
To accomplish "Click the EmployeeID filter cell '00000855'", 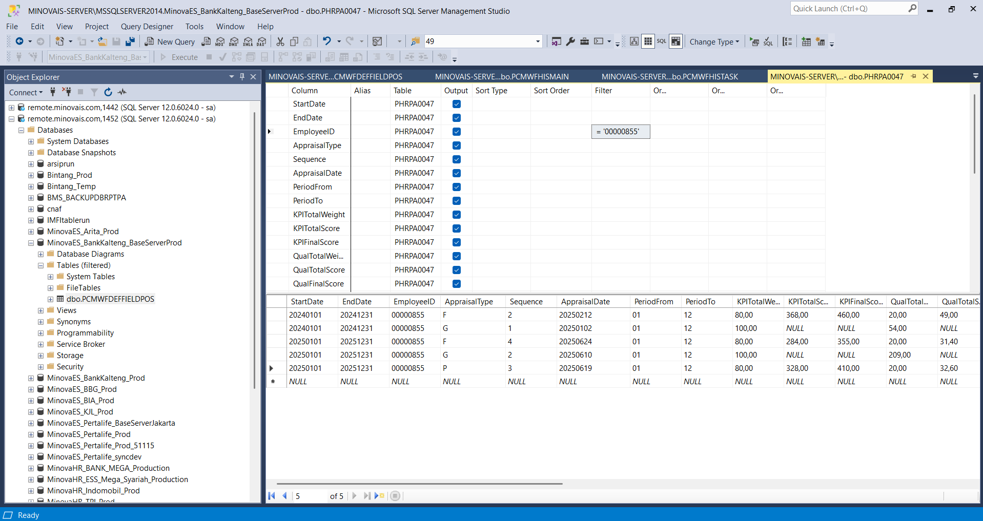I will click(621, 132).
